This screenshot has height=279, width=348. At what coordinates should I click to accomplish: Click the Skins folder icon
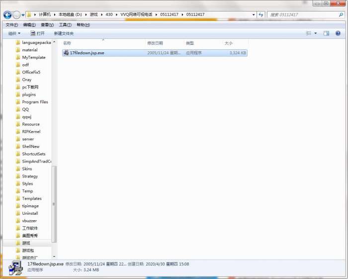tap(18, 169)
